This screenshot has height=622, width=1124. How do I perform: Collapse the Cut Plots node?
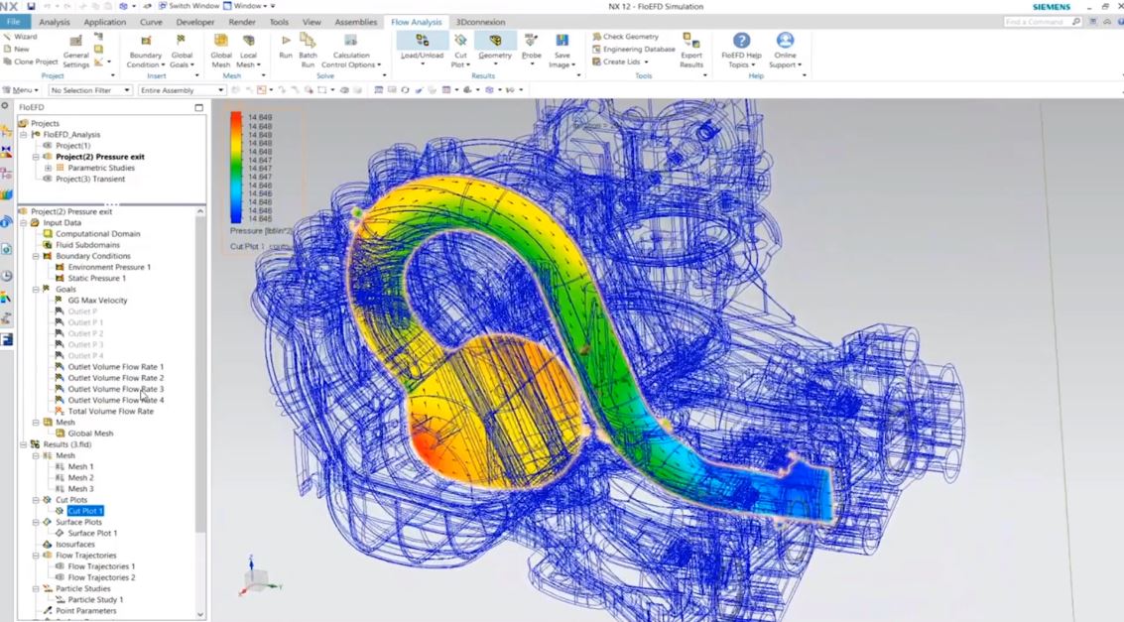point(36,500)
